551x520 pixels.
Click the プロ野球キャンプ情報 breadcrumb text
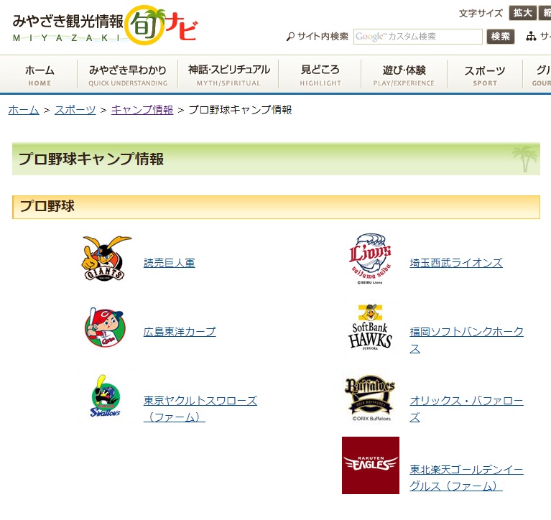241,110
